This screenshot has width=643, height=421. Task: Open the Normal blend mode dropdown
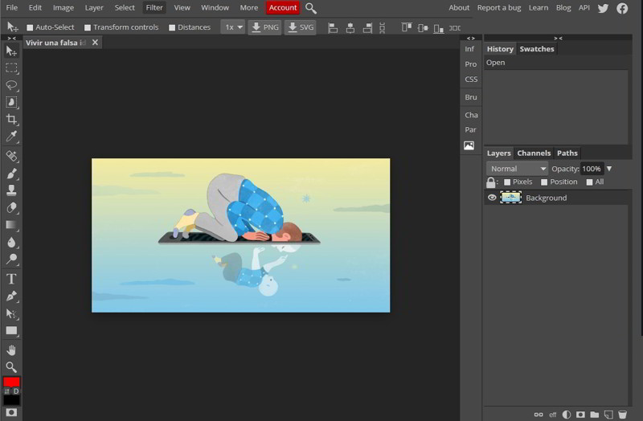pos(517,169)
